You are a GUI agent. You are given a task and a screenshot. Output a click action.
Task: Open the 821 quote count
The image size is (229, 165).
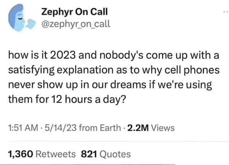[x=89, y=154]
